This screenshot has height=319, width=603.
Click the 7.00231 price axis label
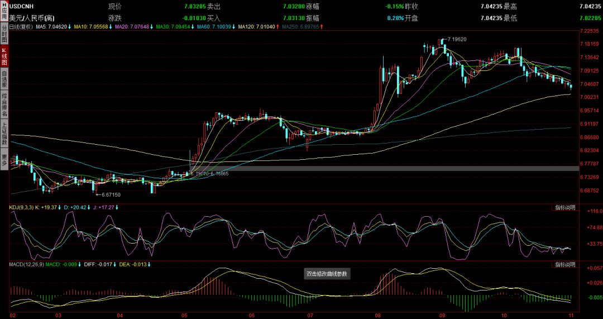pyautogui.click(x=590, y=97)
